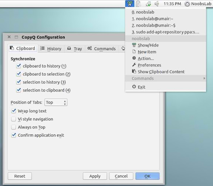Toggle Wrap long text checkbox
213x186 pixels.
coord(14,111)
